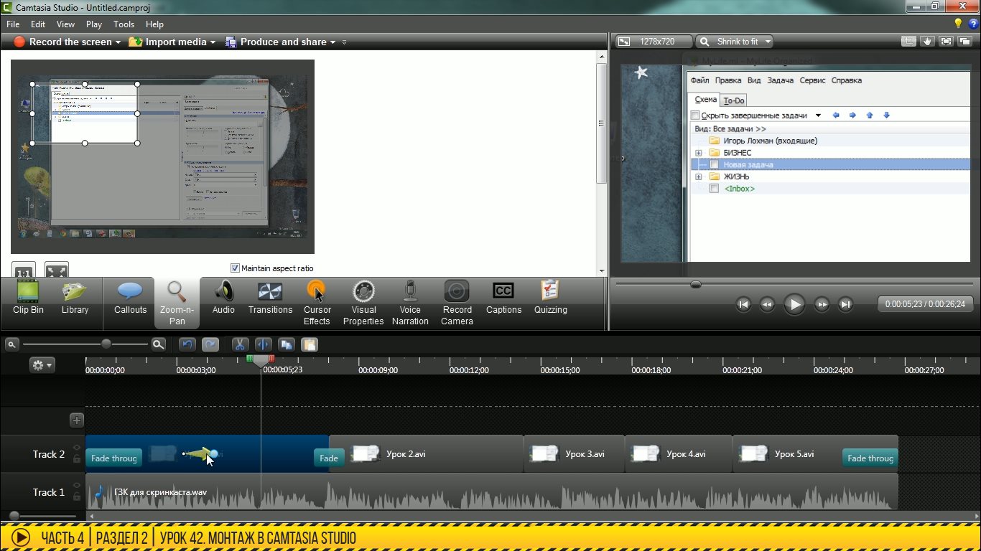The height and width of the screenshot is (551, 981).
Task: Expand the Import media dropdown arrow
Action: point(213,42)
